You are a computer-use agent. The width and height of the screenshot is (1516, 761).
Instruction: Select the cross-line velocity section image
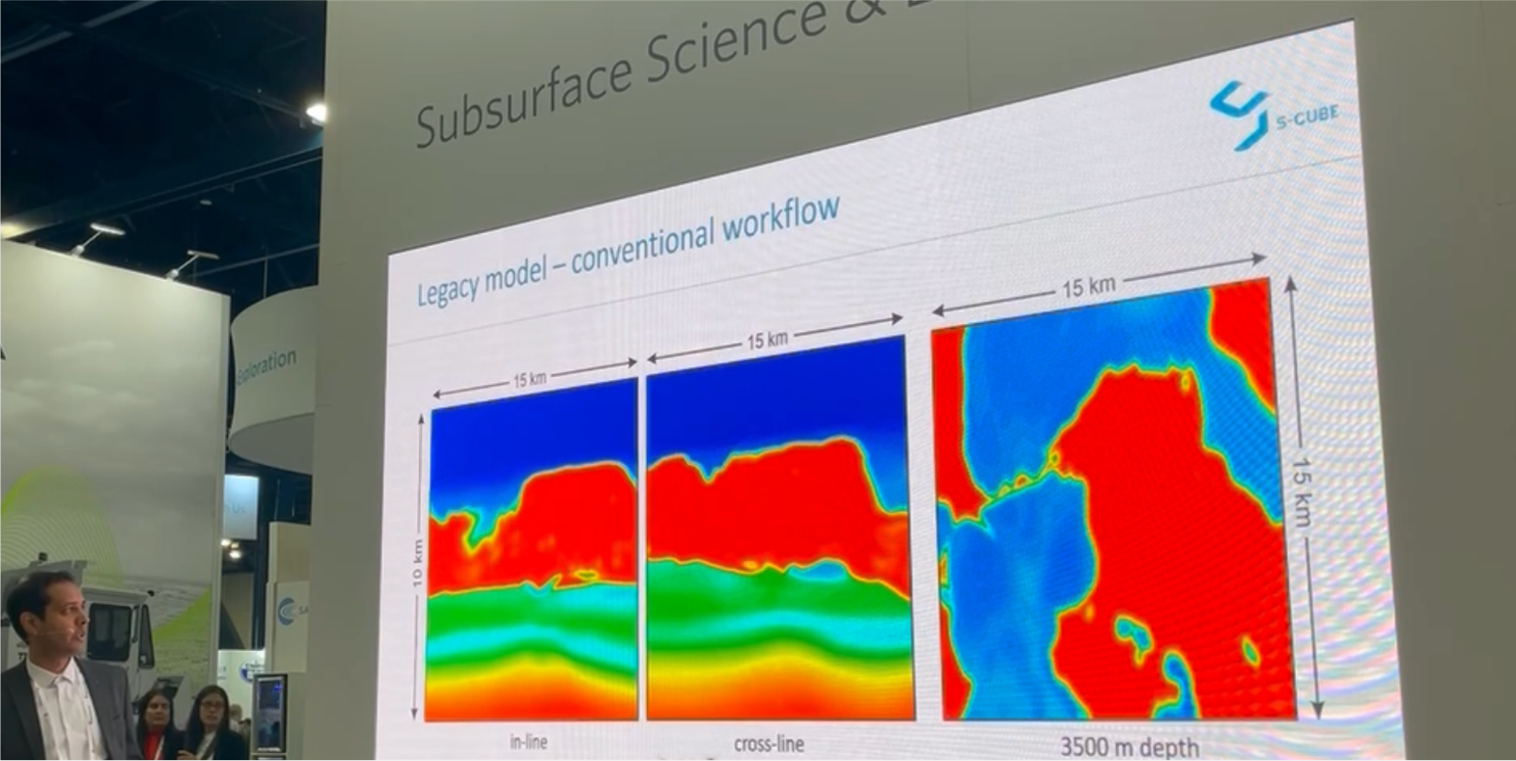click(779, 529)
